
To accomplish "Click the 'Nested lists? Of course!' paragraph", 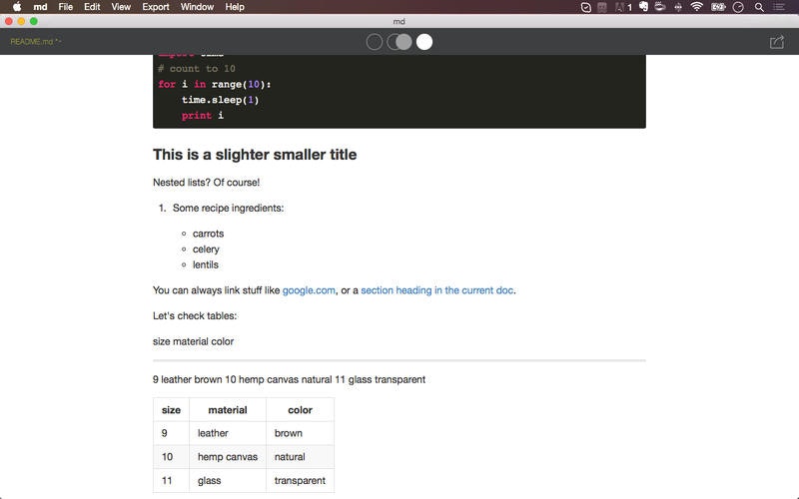I will tap(207, 183).
